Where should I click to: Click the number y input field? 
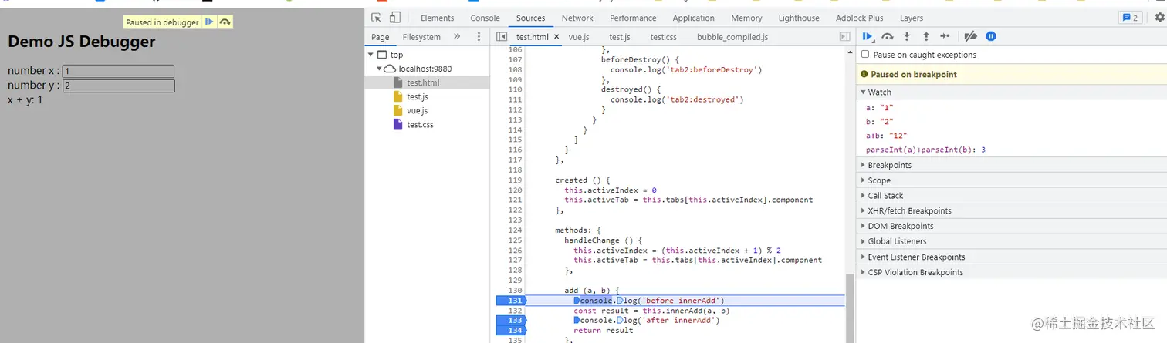[x=119, y=86]
